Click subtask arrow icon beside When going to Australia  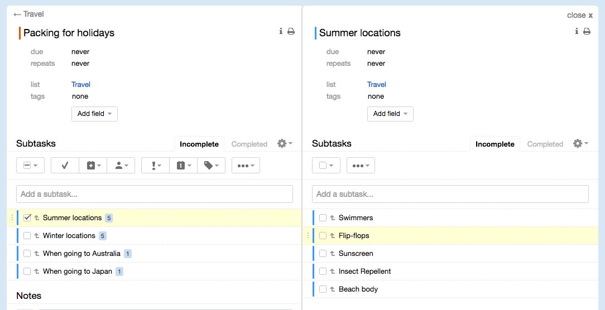click(37, 253)
